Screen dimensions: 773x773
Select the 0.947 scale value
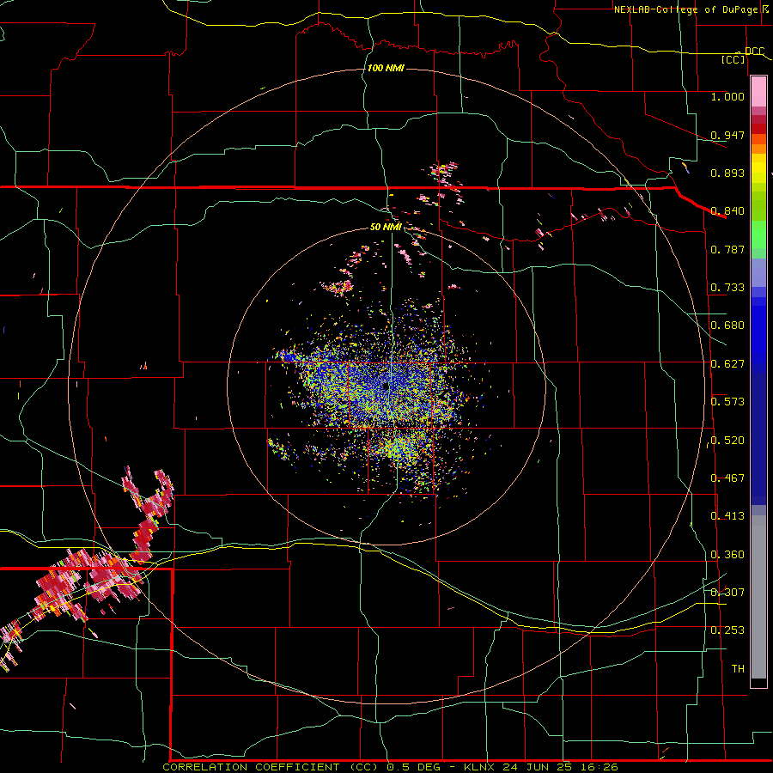click(727, 135)
